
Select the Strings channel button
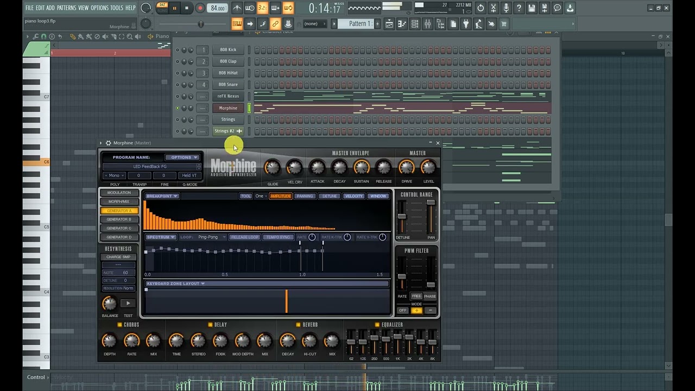point(228,119)
